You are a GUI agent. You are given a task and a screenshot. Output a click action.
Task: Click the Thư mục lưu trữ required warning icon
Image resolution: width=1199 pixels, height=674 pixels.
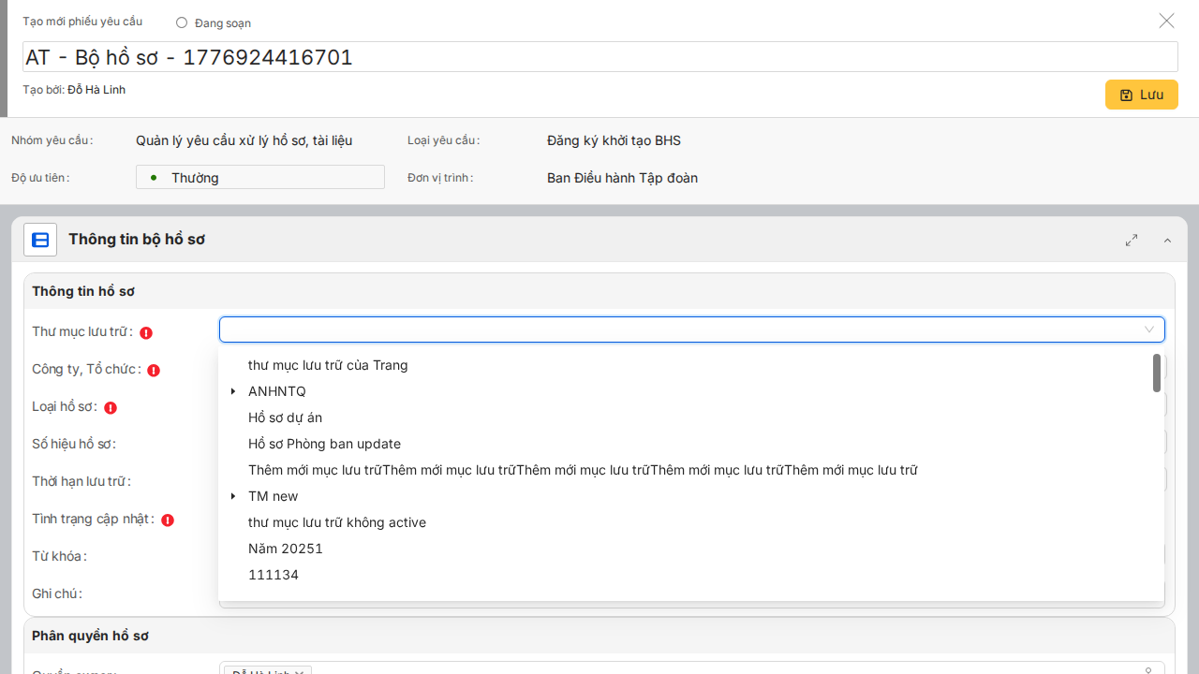pos(146,332)
